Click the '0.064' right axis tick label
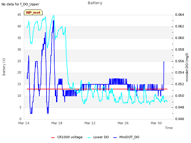 (180, 15)
